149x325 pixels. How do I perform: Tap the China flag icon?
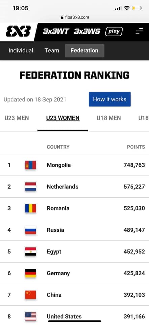[x=31, y=295]
